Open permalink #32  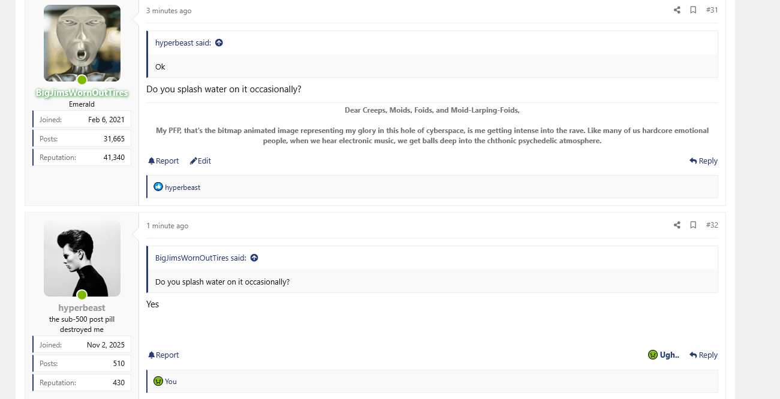pyautogui.click(x=712, y=225)
